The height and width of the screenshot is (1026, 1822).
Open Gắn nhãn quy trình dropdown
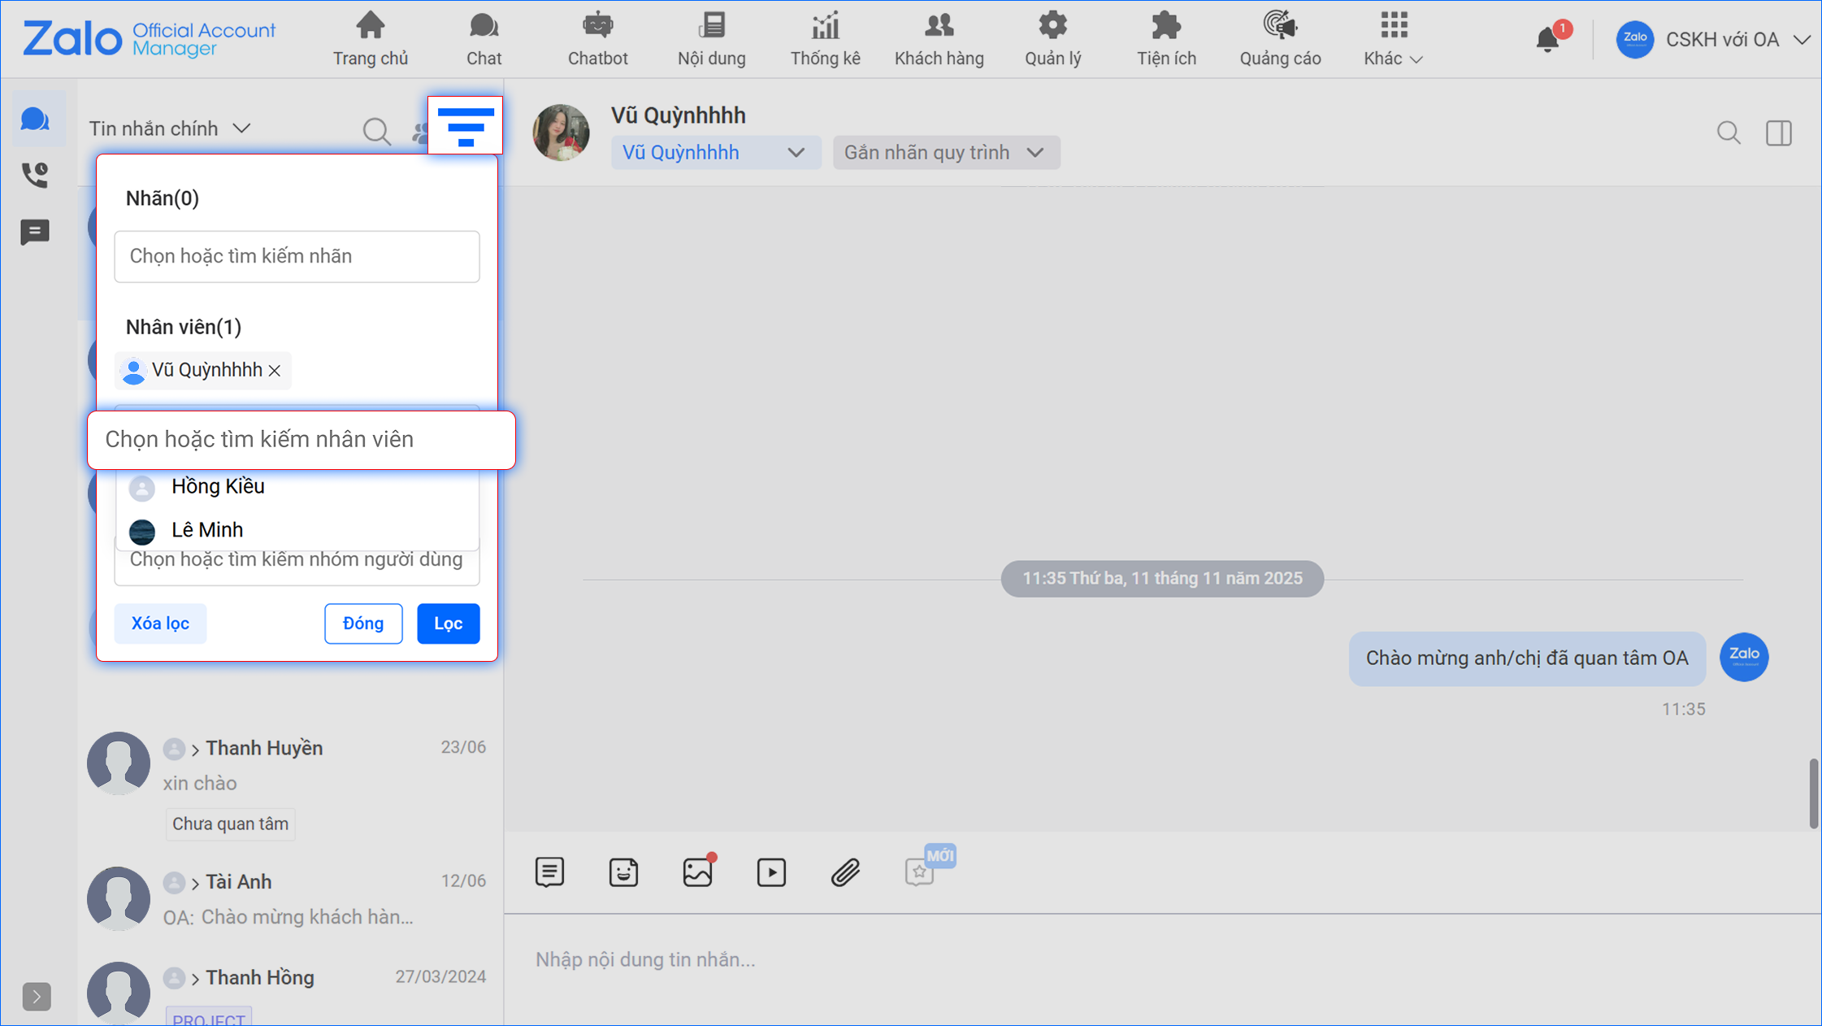[945, 153]
